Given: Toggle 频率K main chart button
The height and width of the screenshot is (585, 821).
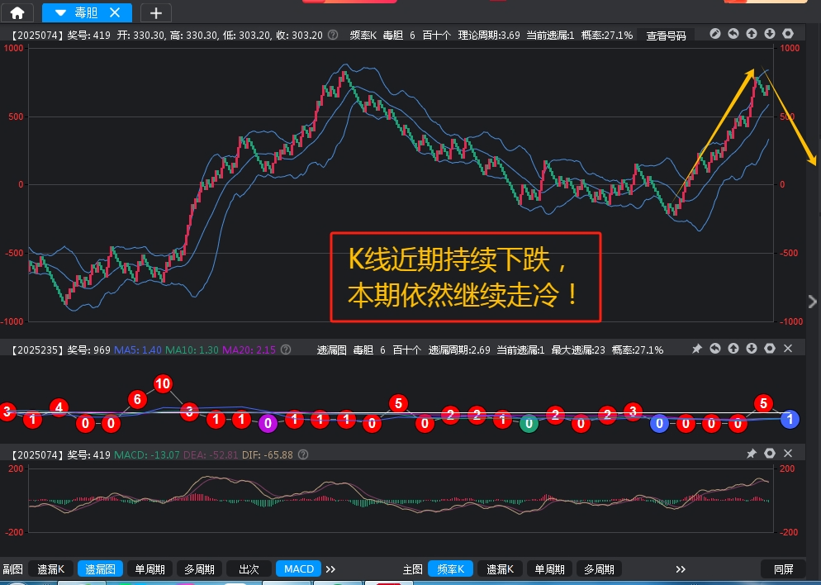Looking at the screenshot, I should click(450, 569).
